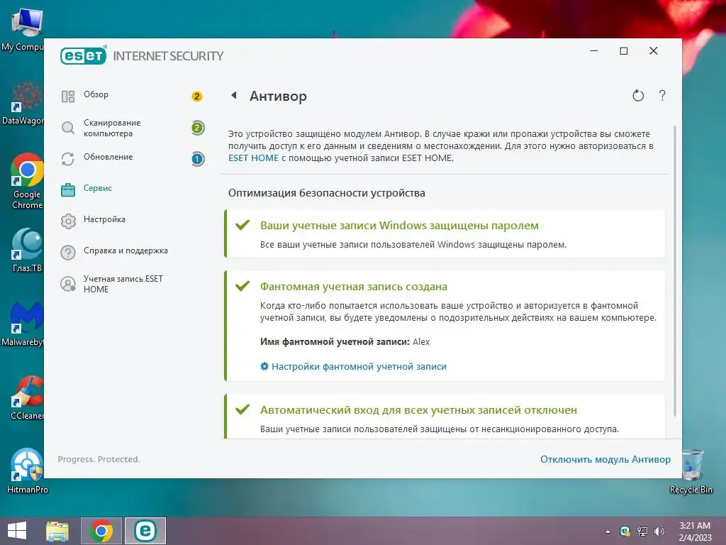
Task: Click the phantom account name Alex
Action: 421,342
